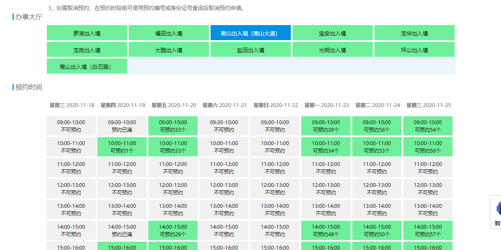Select 龙华出入境 office

(x=414, y=33)
